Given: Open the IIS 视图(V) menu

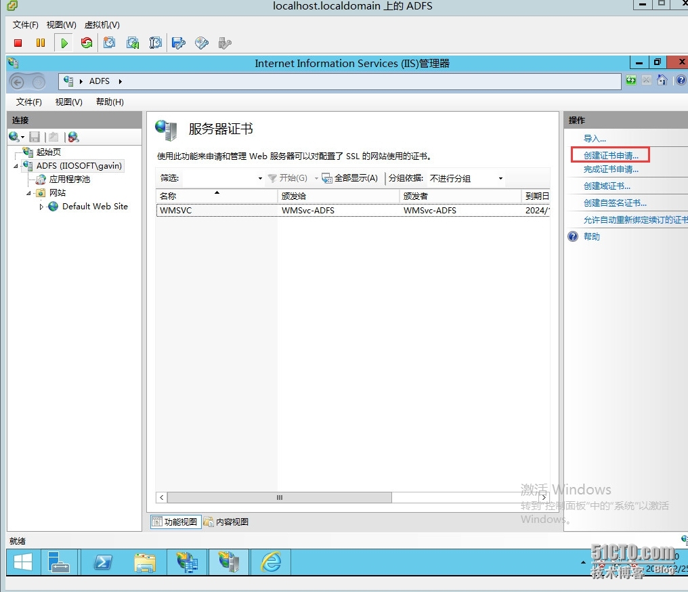Looking at the screenshot, I should (x=69, y=102).
